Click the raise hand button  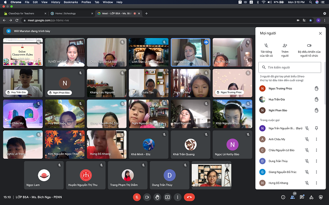[x=157, y=197]
